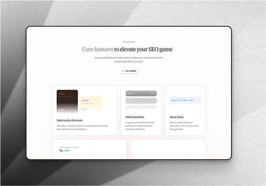
Task: Click the second domain backlink row
Action: 141,101
